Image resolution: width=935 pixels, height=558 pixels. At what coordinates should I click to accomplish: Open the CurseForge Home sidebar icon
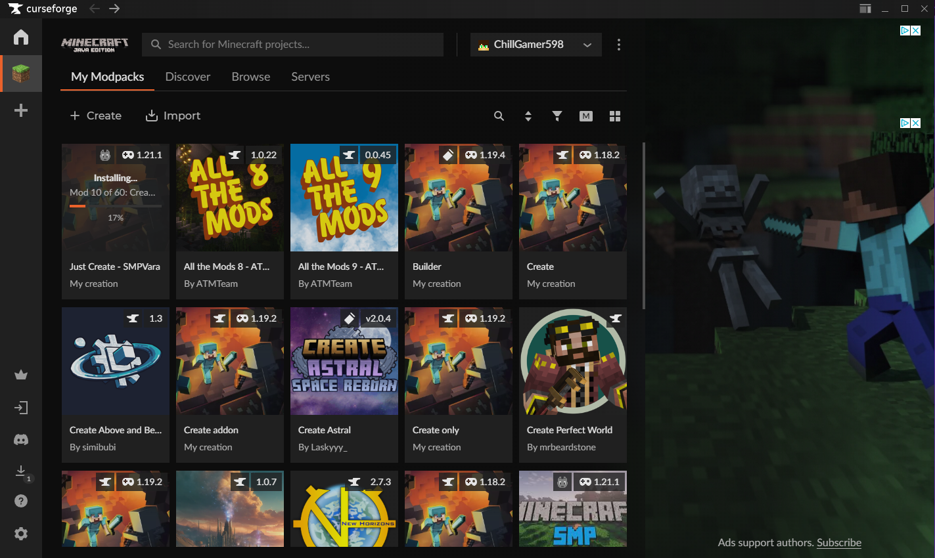pos(21,37)
